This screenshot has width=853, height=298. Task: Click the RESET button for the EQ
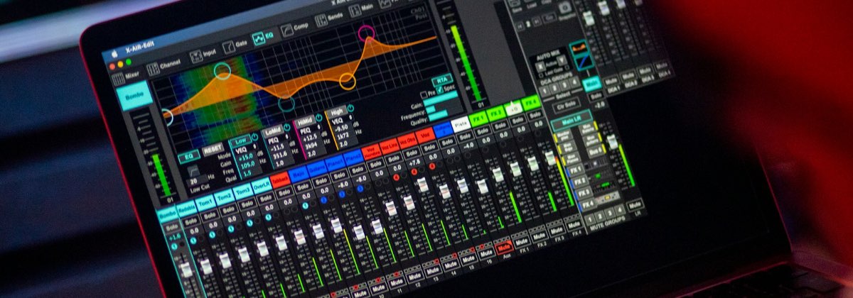point(212,149)
